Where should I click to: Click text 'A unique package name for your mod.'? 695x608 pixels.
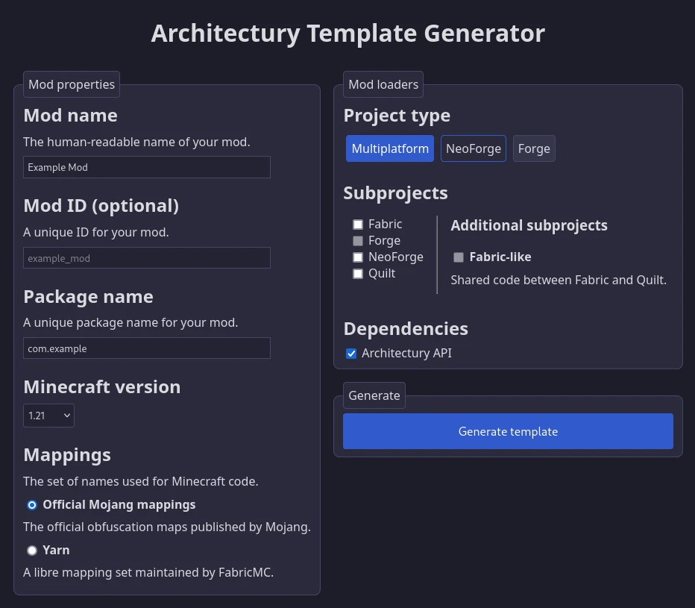tap(130, 322)
